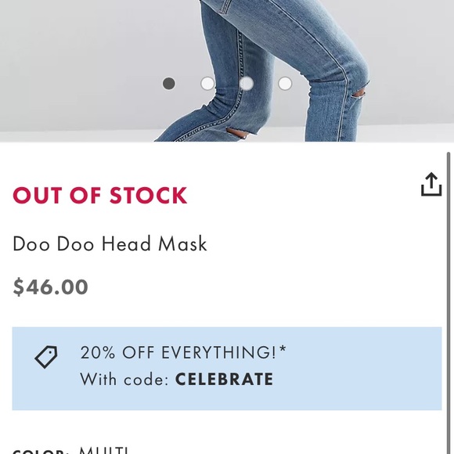Click the vertical scrollbar on the right
The width and height of the screenshot is (454, 454).
coord(449,303)
